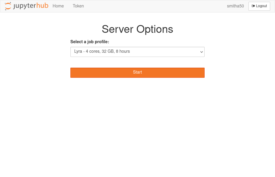This screenshot has height=177, width=275.
Task: Go to the Token page
Action: (x=78, y=6)
